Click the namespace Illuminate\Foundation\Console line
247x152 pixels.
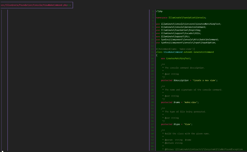click(181, 18)
